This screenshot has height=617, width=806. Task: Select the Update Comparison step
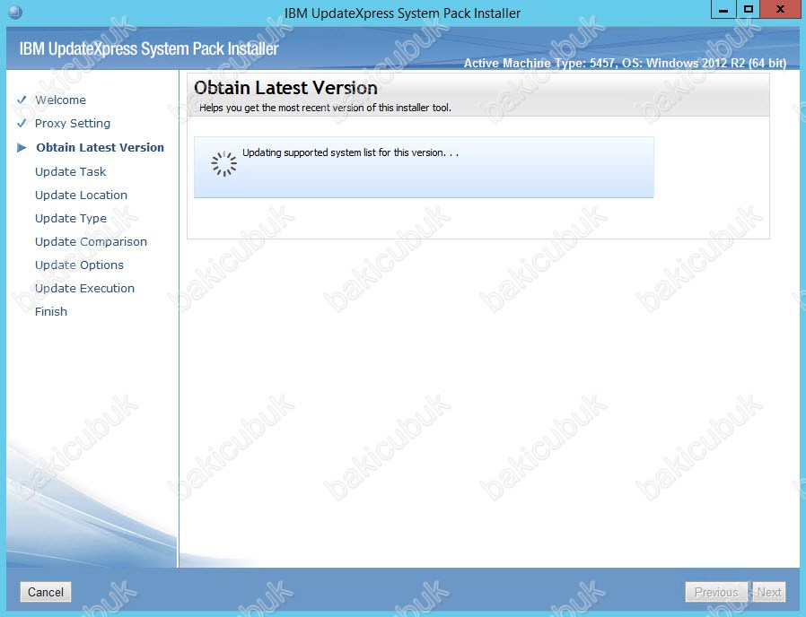tap(91, 241)
